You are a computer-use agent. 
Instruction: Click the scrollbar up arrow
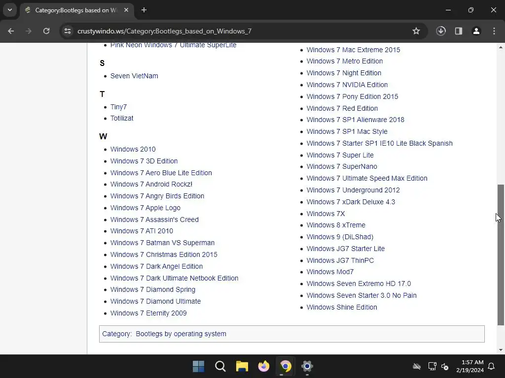[x=501, y=47]
